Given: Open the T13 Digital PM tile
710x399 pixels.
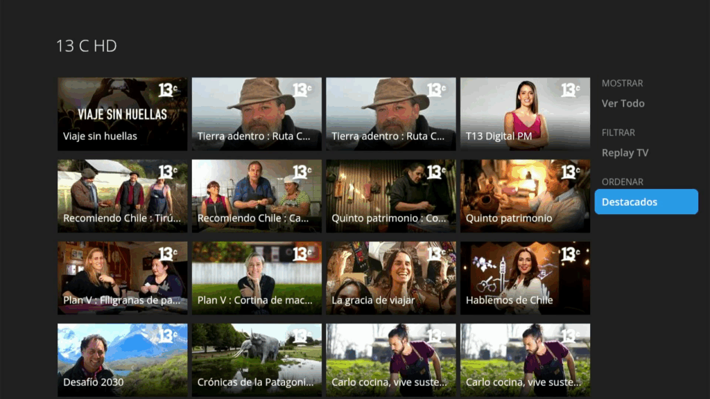Looking at the screenshot, I should click(x=526, y=114).
